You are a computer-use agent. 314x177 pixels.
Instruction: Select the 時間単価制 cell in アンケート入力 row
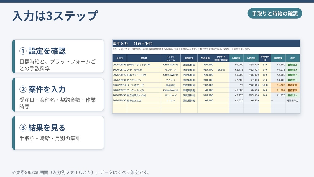(x=189, y=90)
